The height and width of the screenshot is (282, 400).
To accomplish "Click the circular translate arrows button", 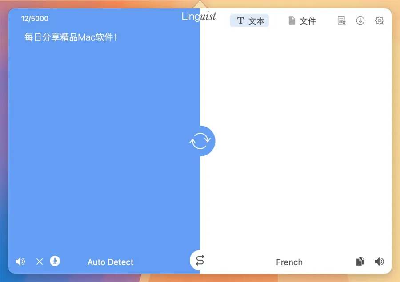I will 200,141.
